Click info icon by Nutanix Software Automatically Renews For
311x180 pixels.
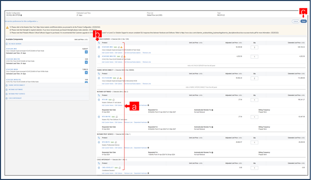[212, 110]
